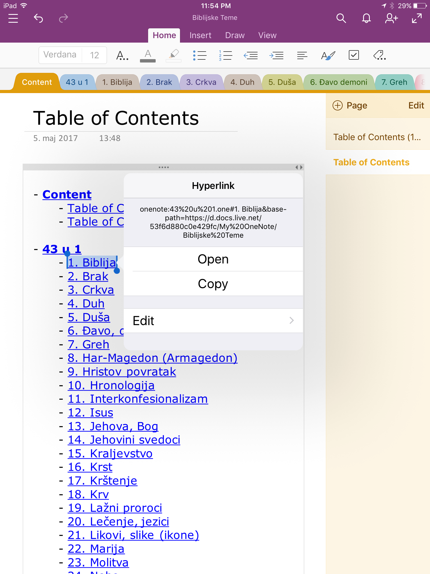This screenshot has width=430, height=574.
Task: Open the notifications bell
Action: click(x=366, y=18)
